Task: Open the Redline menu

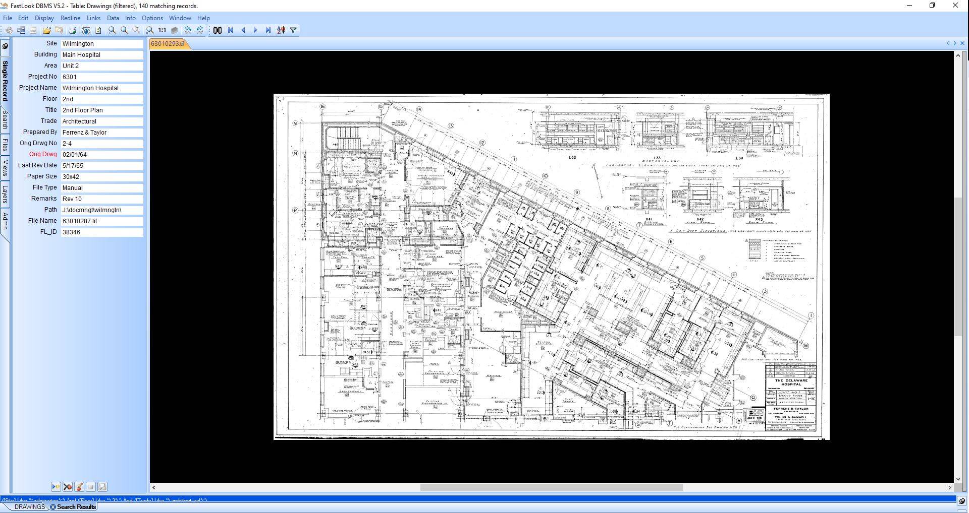Action: point(70,18)
